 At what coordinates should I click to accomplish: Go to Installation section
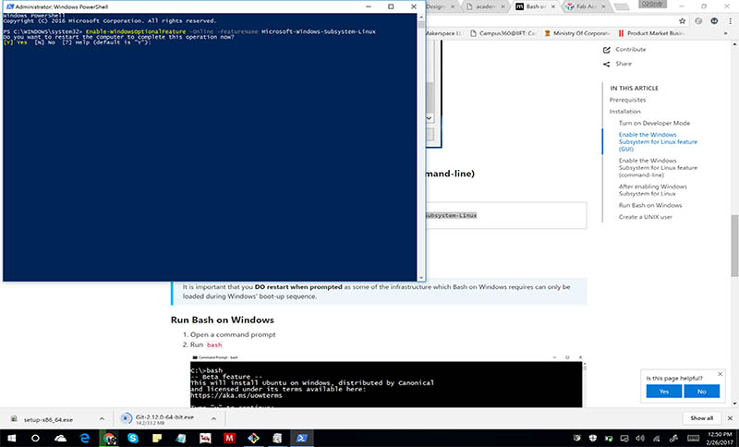pos(625,112)
